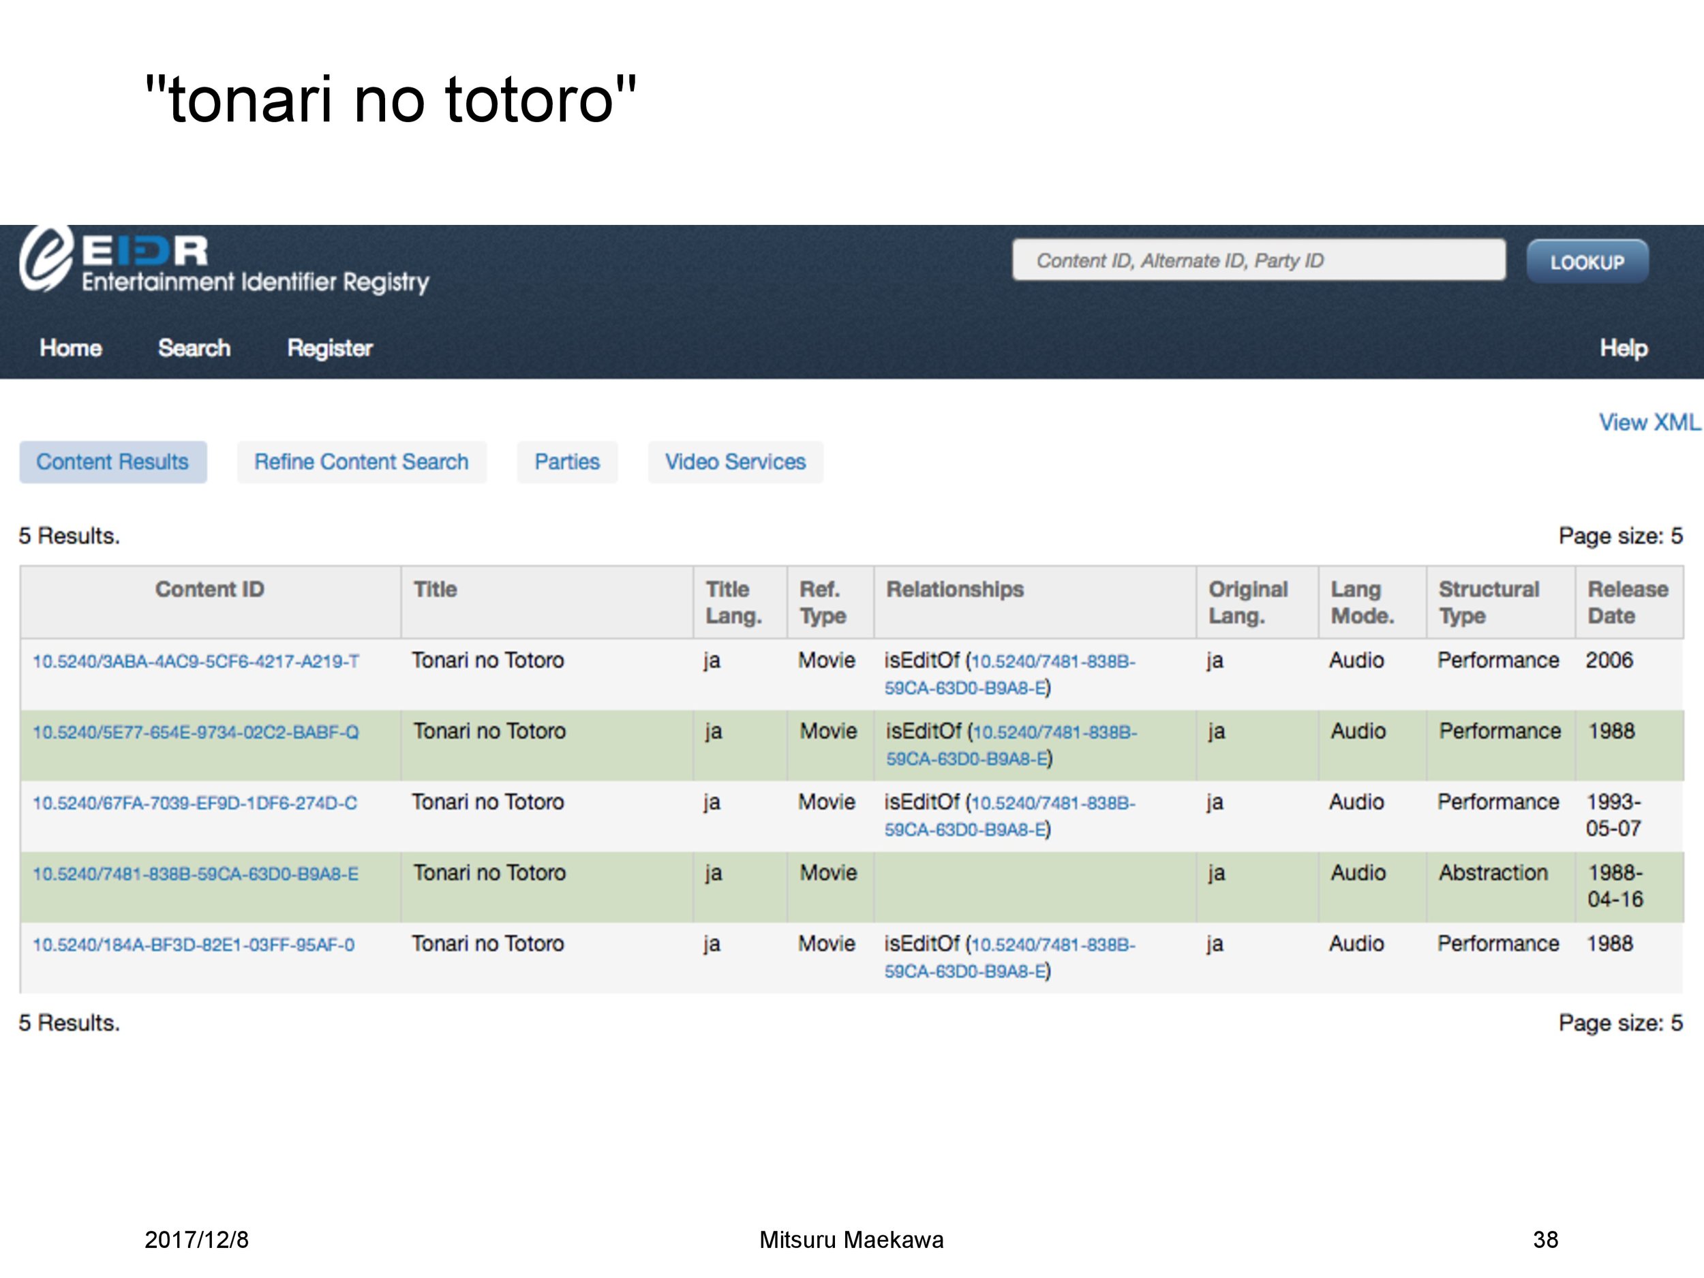Screen dimensions: 1704x1278
Task: Open content ID ending in A219-T
Action: click(x=196, y=662)
